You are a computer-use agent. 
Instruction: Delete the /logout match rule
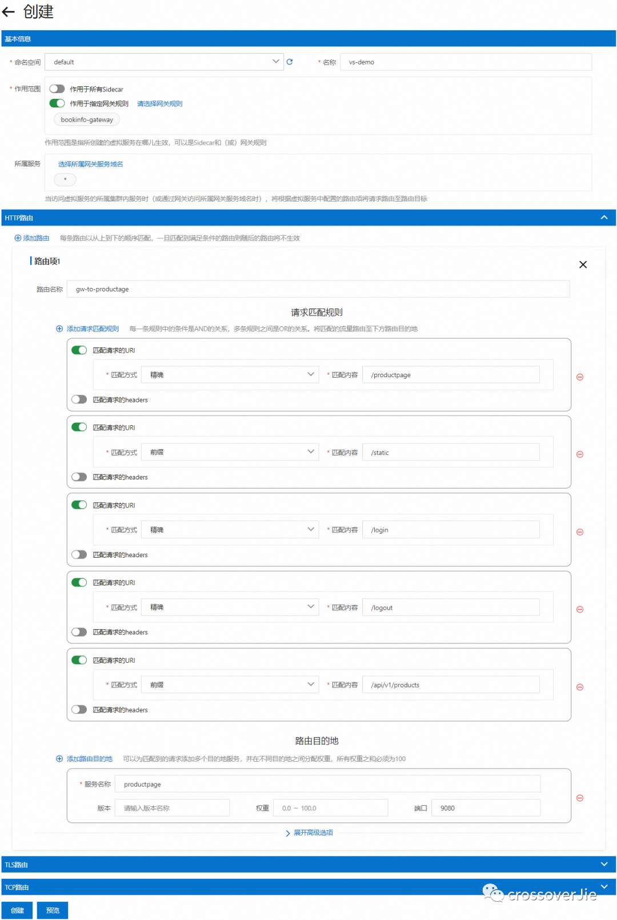pos(580,609)
